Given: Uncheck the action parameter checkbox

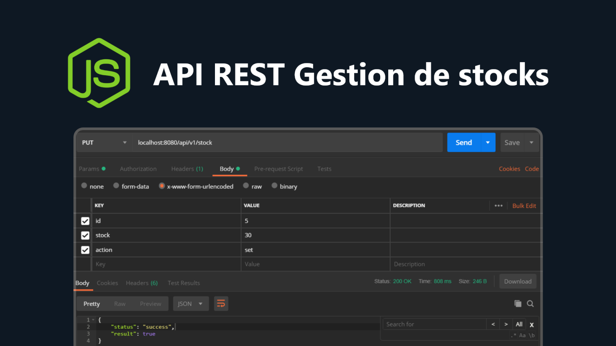Looking at the screenshot, I should [85, 250].
